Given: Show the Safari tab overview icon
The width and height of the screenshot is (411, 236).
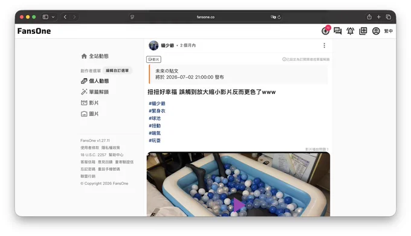Looking at the screenshot, I should pos(388,17).
